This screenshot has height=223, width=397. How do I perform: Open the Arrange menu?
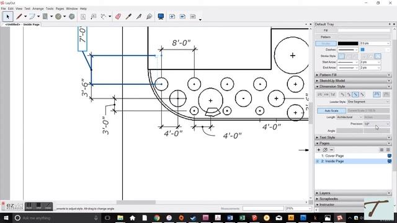click(x=38, y=9)
